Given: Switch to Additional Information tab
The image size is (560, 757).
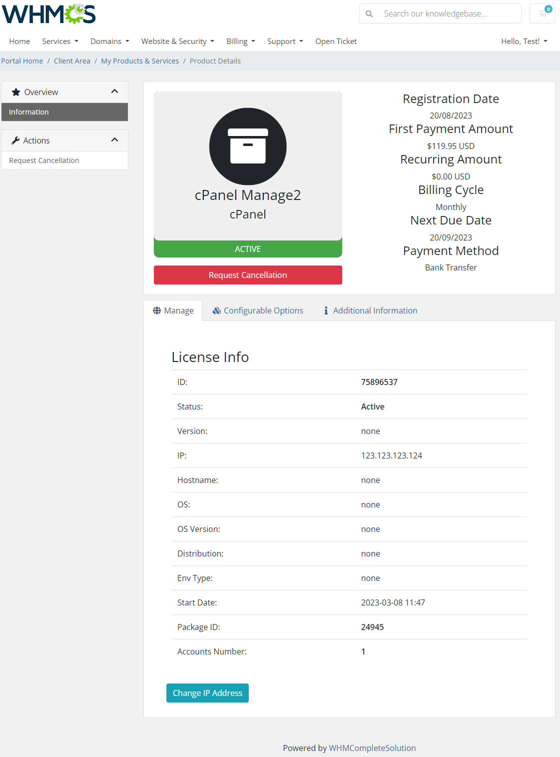Looking at the screenshot, I should tap(370, 310).
